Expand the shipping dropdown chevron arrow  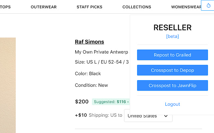pos(166,116)
